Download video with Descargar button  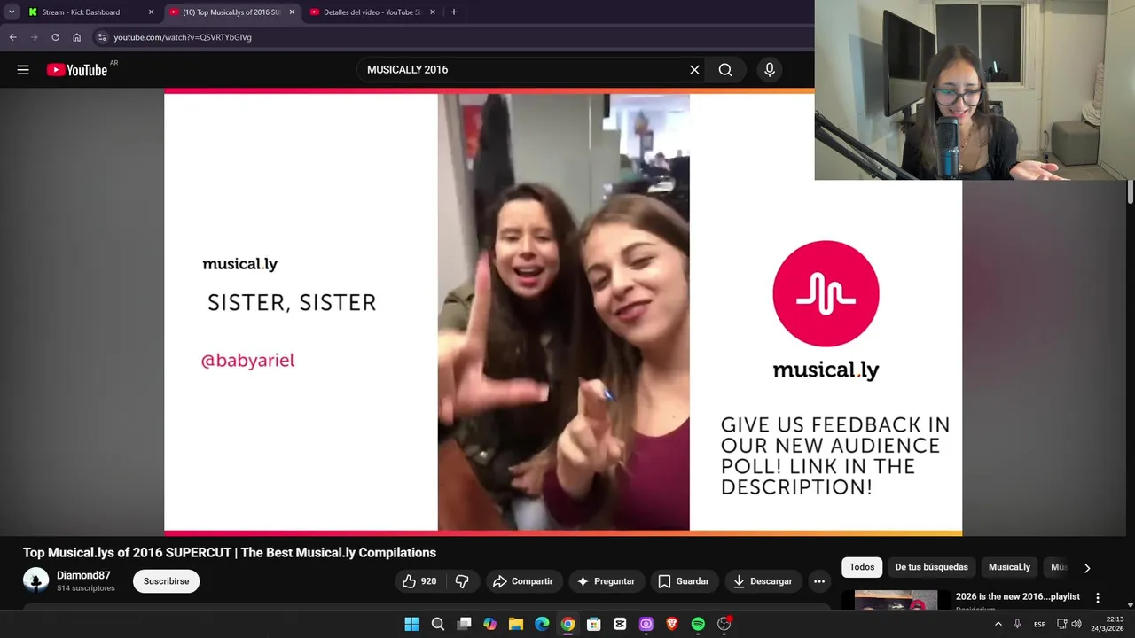coord(762,581)
